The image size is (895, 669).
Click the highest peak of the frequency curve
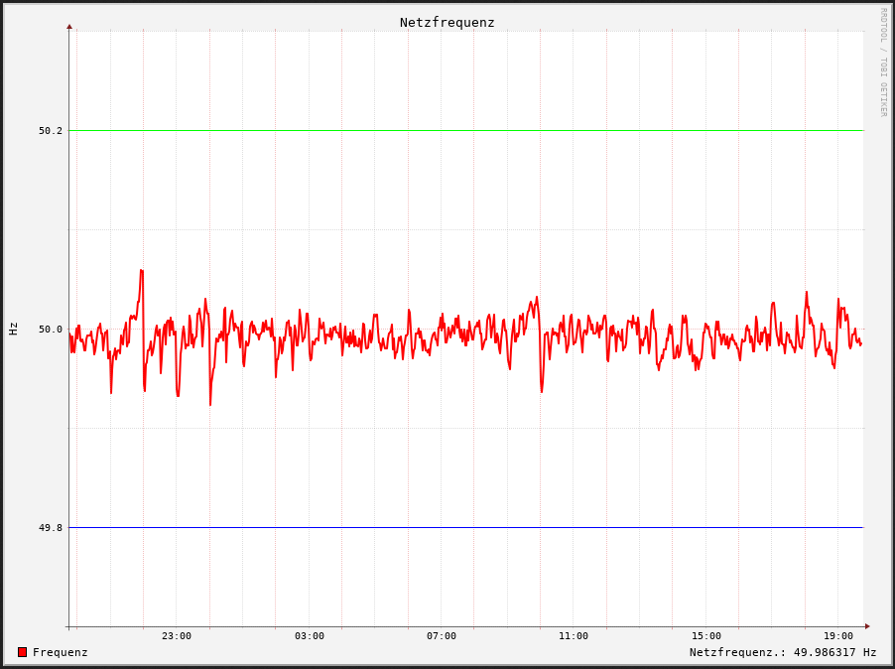pyautogui.click(x=142, y=270)
